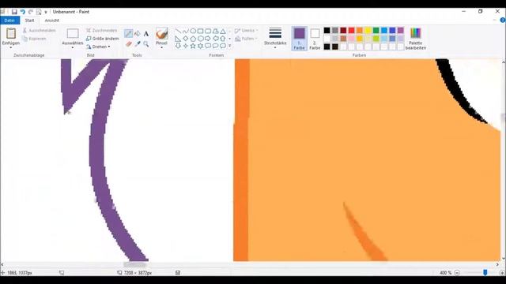Screen dimensions: 506x284
Task: Open the Paint help icon
Action: point(503,20)
